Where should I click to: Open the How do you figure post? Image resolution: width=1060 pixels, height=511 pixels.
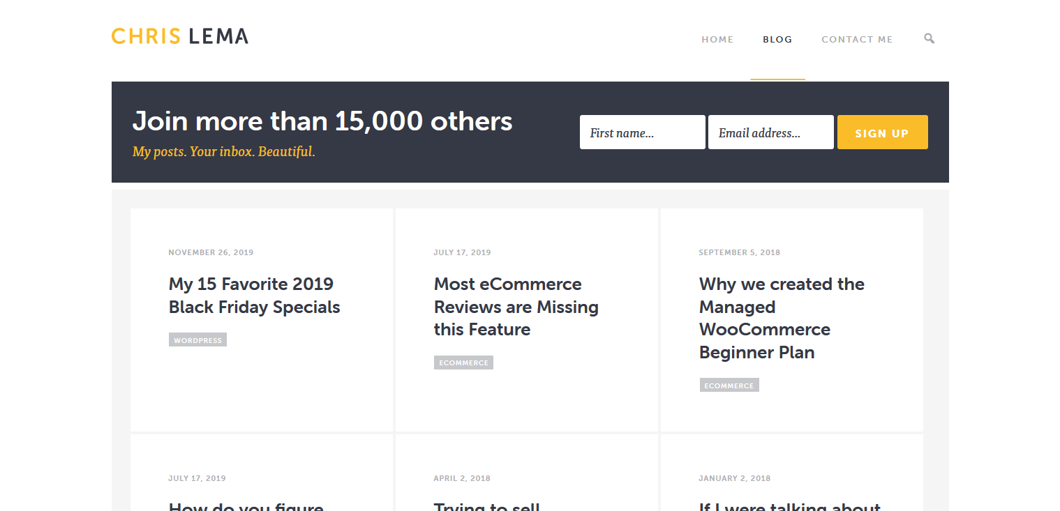(x=246, y=506)
